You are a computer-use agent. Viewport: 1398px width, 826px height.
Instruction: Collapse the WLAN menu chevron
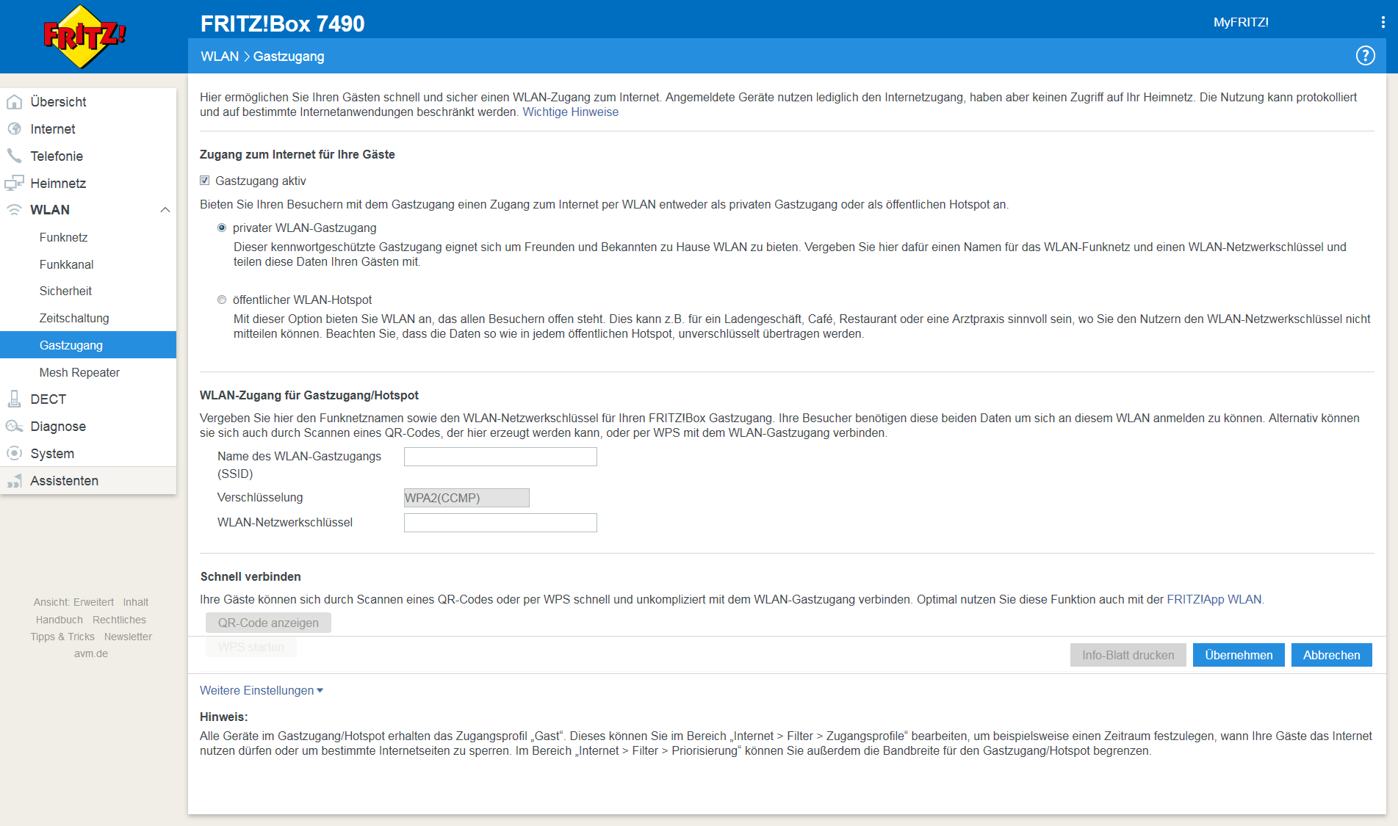coord(165,210)
